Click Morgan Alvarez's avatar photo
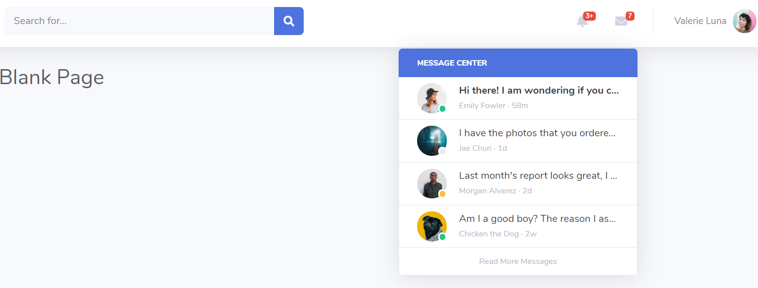This screenshot has height=288, width=758. [431, 183]
